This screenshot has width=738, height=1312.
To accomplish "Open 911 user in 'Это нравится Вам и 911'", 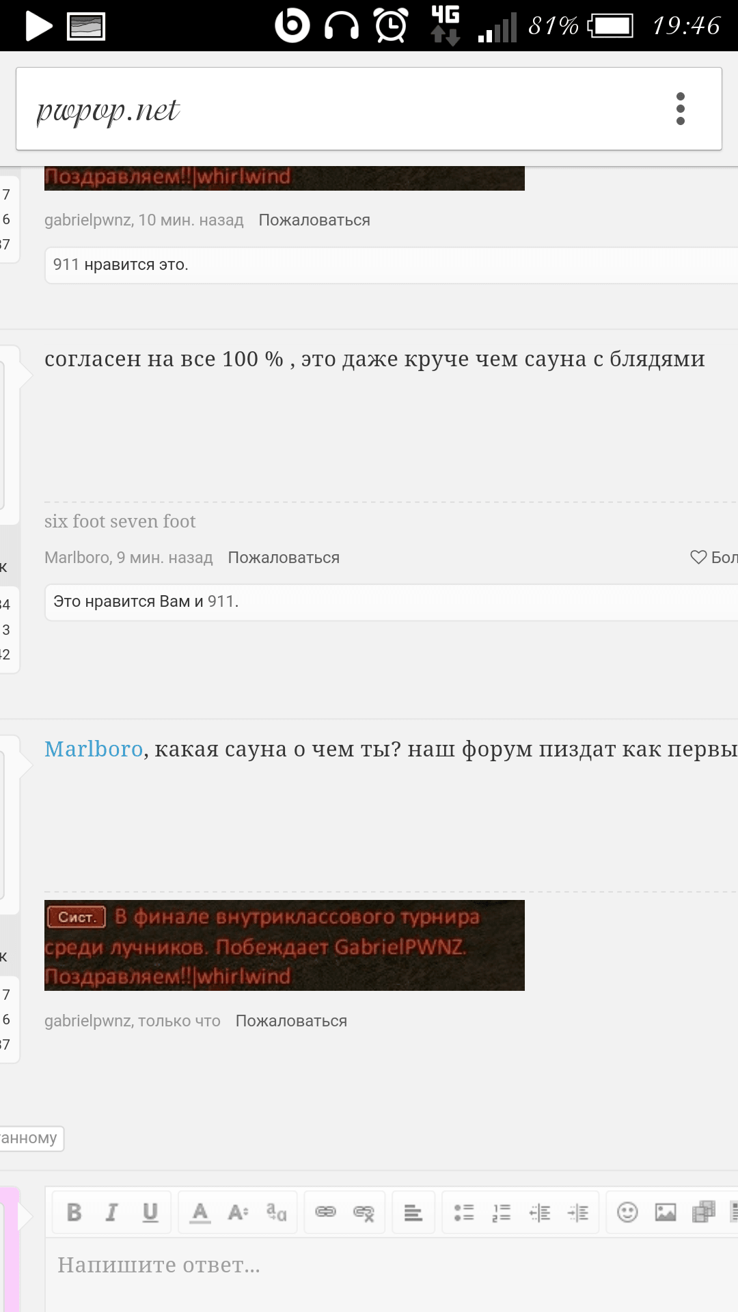I will point(221,601).
